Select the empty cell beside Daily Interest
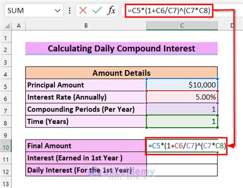 pyautogui.click(x=182, y=170)
